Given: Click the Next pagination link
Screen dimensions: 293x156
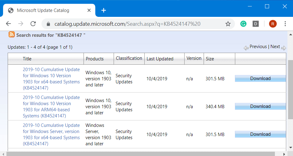Looking at the screenshot, I should pos(275,47).
